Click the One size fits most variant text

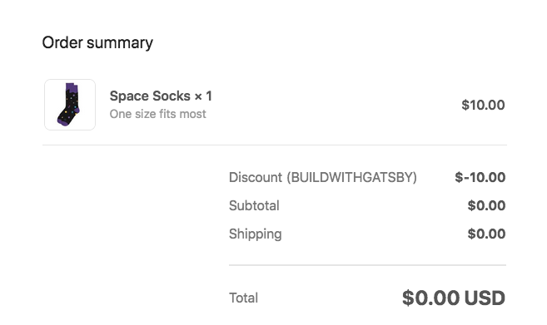(157, 114)
